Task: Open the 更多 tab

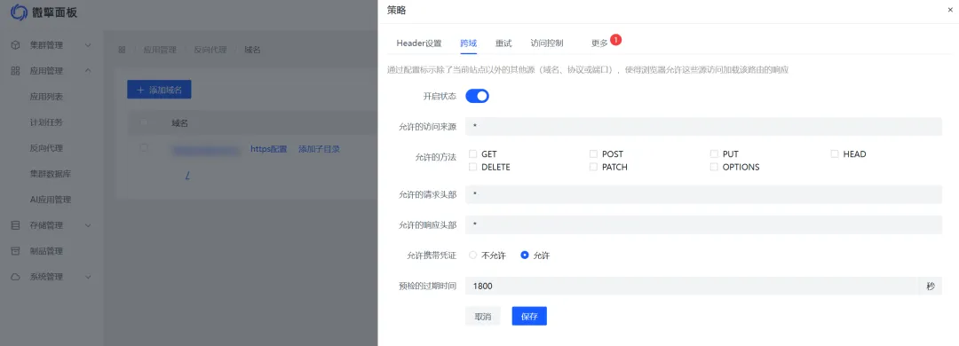Action: [x=599, y=43]
